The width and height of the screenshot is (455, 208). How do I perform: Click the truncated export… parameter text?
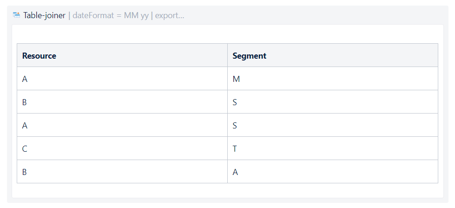[x=170, y=15]
